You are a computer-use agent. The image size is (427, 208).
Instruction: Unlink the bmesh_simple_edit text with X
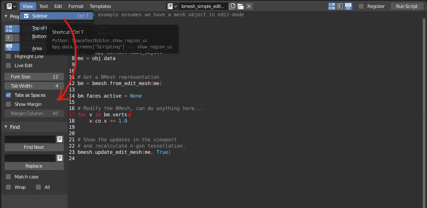[x=249, y=6]
